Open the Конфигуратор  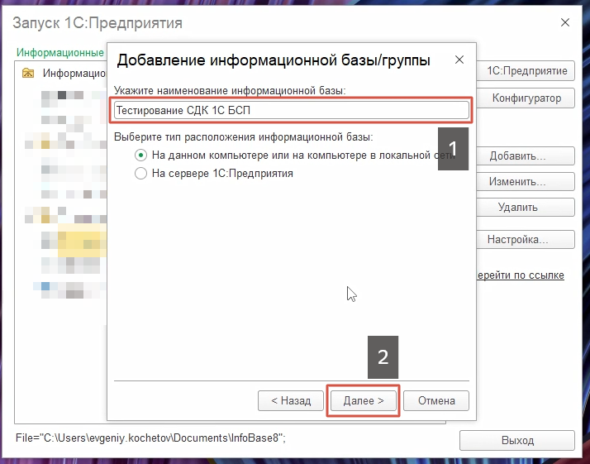526,98
